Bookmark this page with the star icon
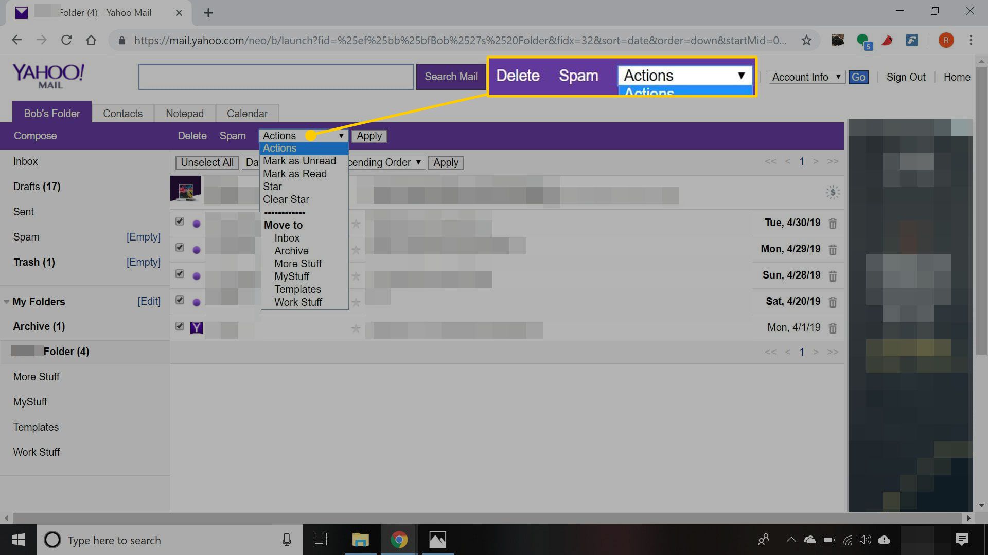This screenshot has height=555, width=988. (x=806, y=40)
